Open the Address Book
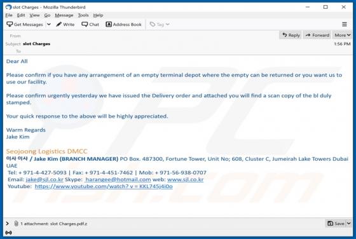356x239 pixels. click(x=124, y=24)
